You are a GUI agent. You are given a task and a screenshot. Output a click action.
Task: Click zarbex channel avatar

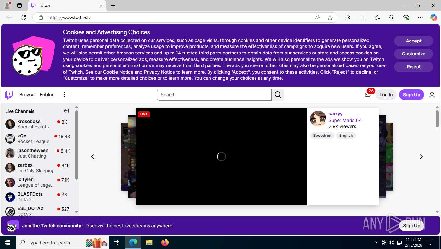click(10, 168)
